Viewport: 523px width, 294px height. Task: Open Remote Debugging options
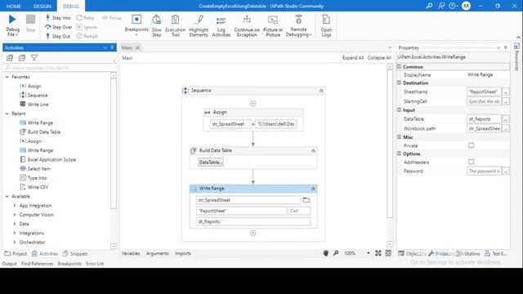coord(298,25)
